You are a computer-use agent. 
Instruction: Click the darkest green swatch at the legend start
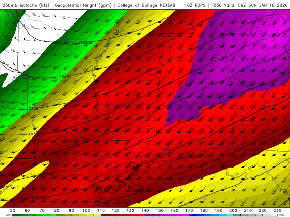pos(16,215)
